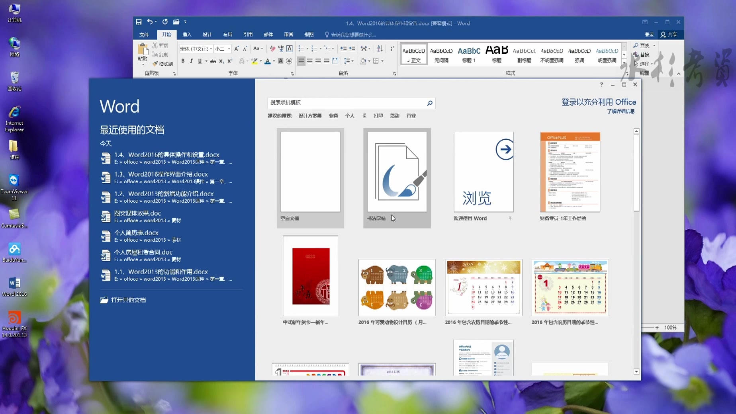This screenshot has height=414, width=736.
Task: Click the Distributed alignment icon
Action: [335, 61]
